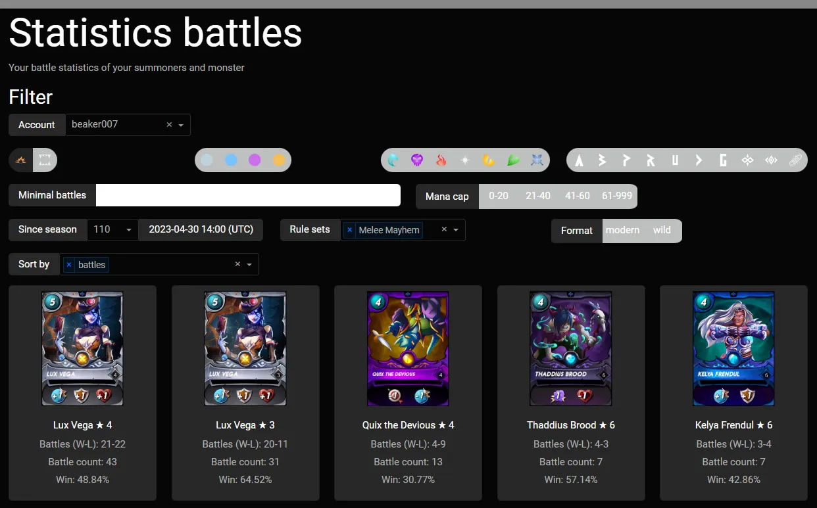The height and width of the screenshot is (508, 817).
Task: Clear all selected rule sets
Action: pyautogui.click(x=444, y=230)
